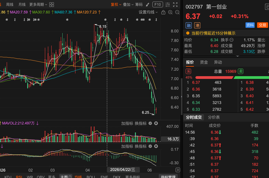269x178 pixels.
Task: Click the 换手 info circle icon
Action: click(x=231, y=40)
